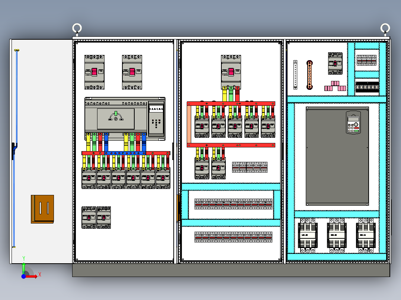401x300 pixels.
Task: Click the blue origin sphere of the triad
Action: 23,276
